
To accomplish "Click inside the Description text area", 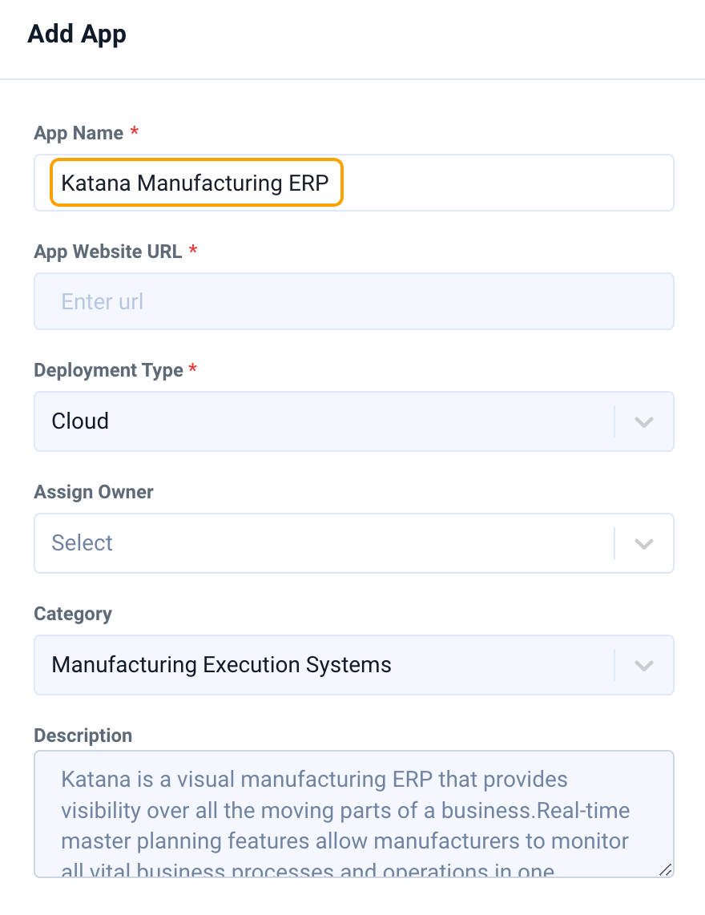I will pos(353,814).
